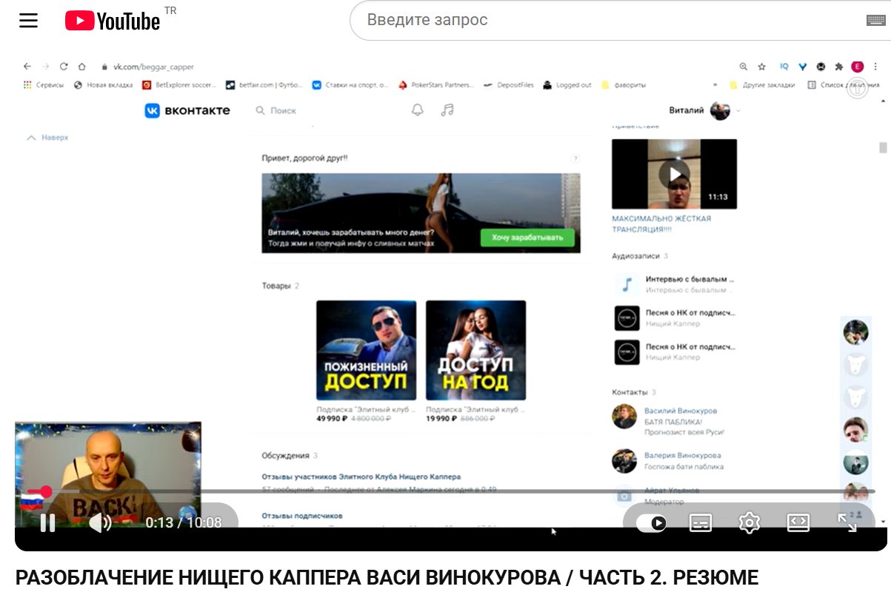Open the YouTube hamburger menu
Image resolution: width=891 pixels, height=592 pixels.
pyautogui.click(x=28, y=20)
